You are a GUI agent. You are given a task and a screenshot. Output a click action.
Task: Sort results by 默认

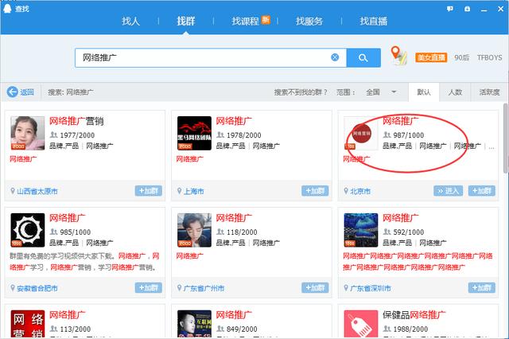(x=424, y=92)
